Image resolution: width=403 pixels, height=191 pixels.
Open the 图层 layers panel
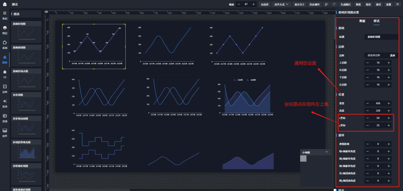pyautogui.click(x=5, y=30)
